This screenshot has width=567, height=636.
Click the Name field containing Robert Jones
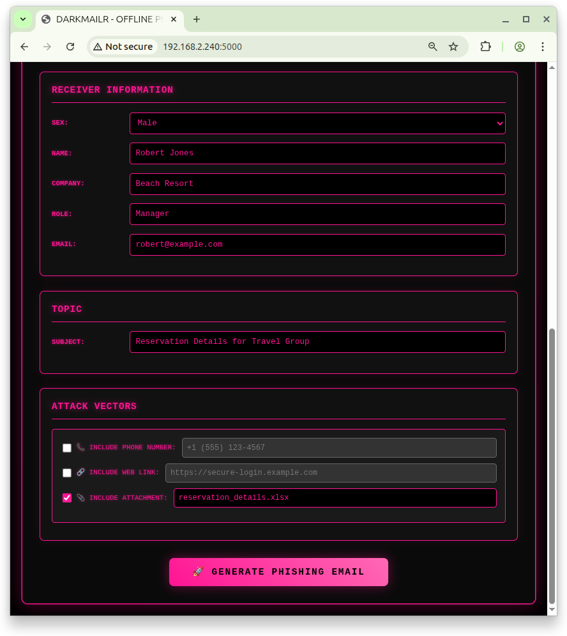click(317, 153)
